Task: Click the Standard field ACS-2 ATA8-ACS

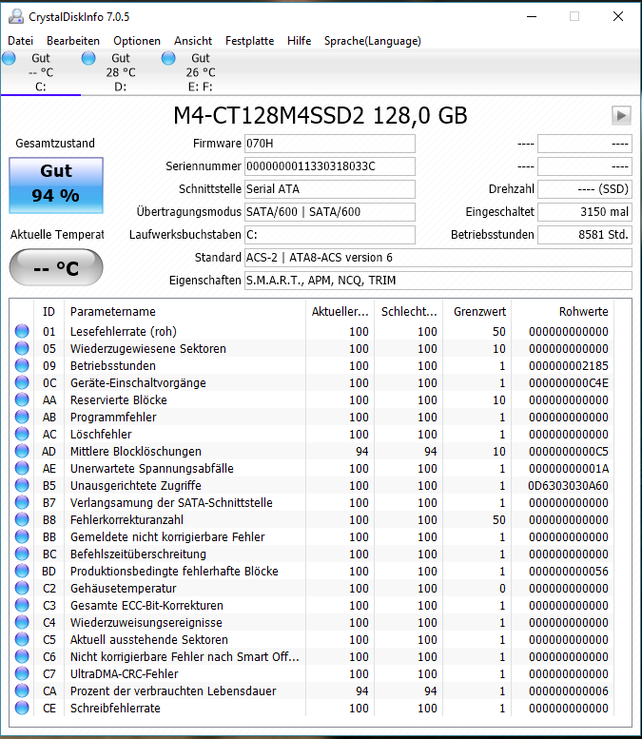Action: [x=438, y=258]
